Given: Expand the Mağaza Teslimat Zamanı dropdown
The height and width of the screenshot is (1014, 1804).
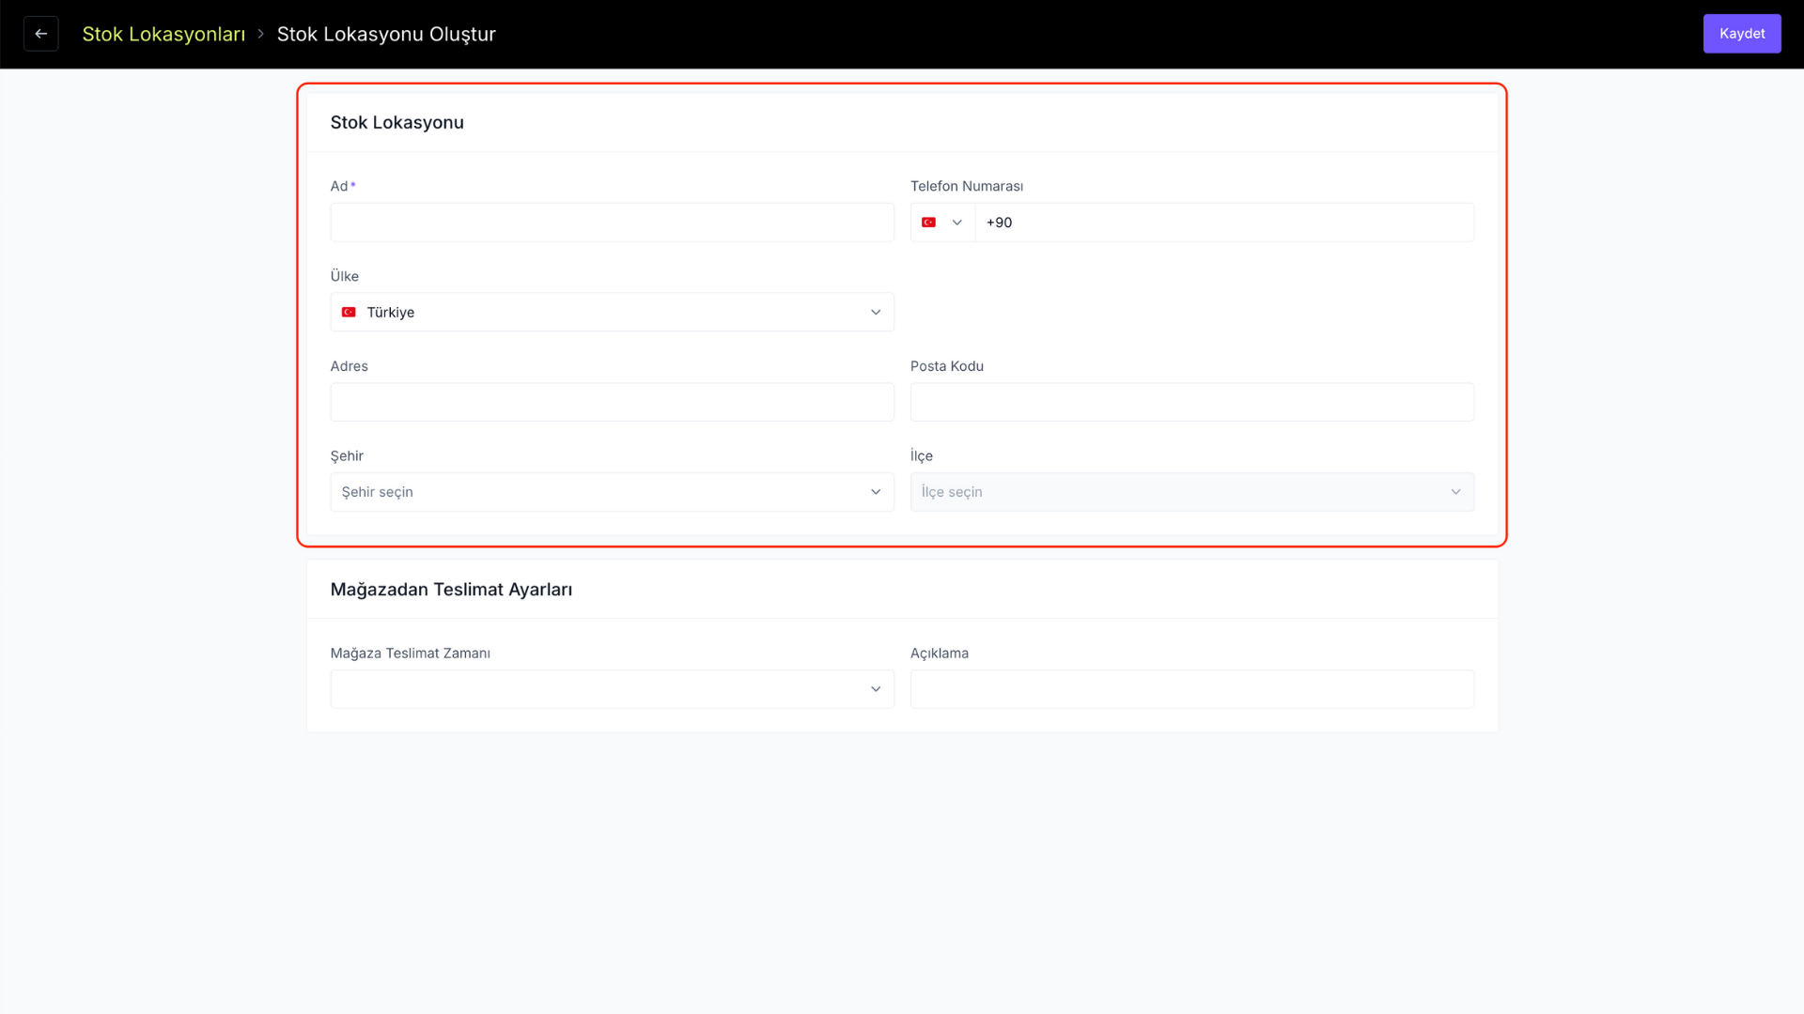Looking at the screenshot, I should tap(612, 689).
